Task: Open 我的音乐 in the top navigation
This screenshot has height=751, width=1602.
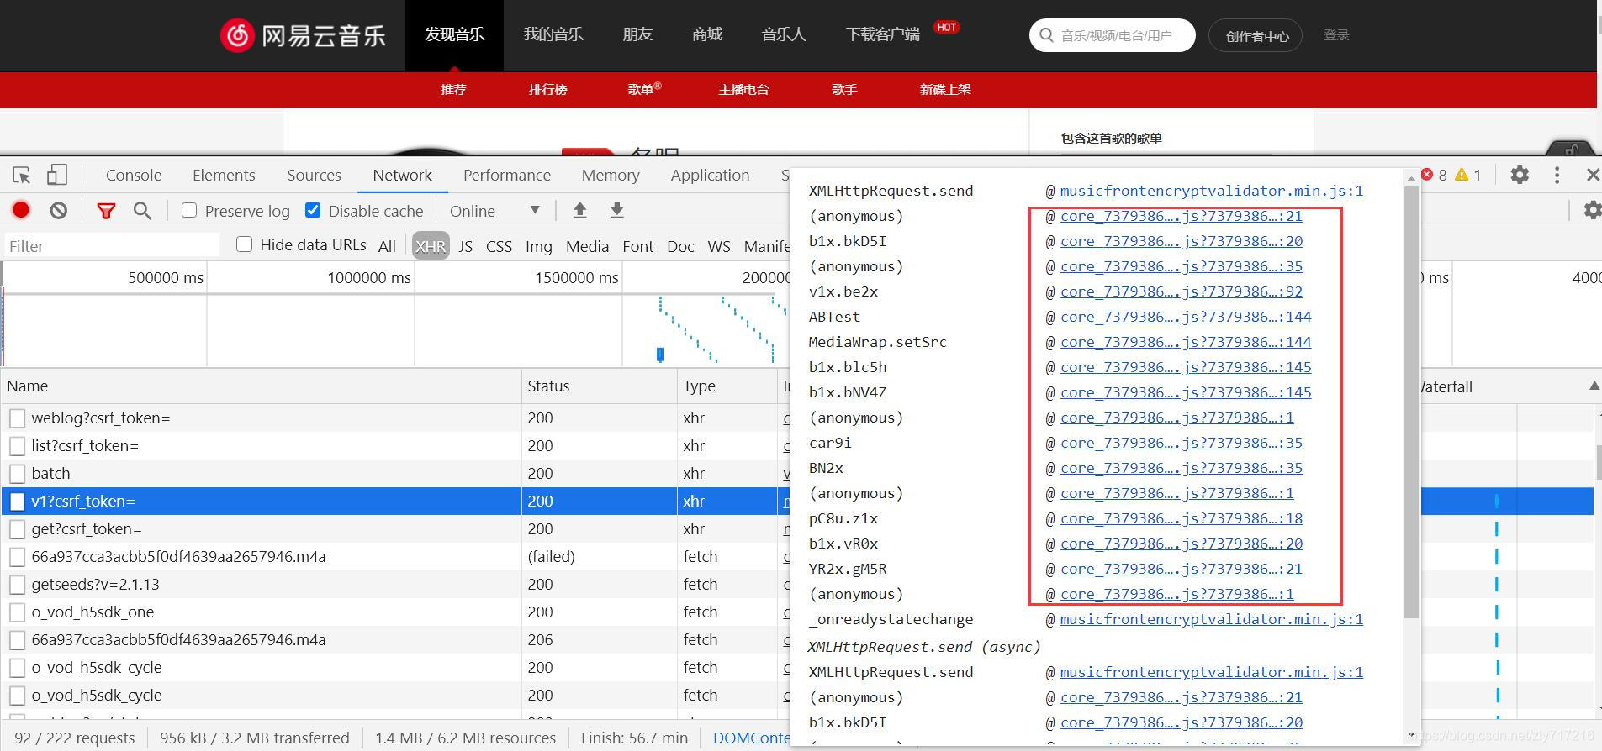Action: click(553, 34)
